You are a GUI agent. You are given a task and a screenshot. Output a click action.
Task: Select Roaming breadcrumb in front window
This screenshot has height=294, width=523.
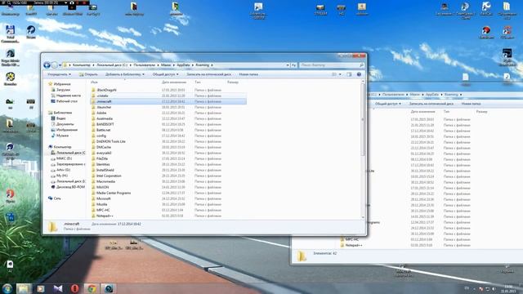point(202,65)
